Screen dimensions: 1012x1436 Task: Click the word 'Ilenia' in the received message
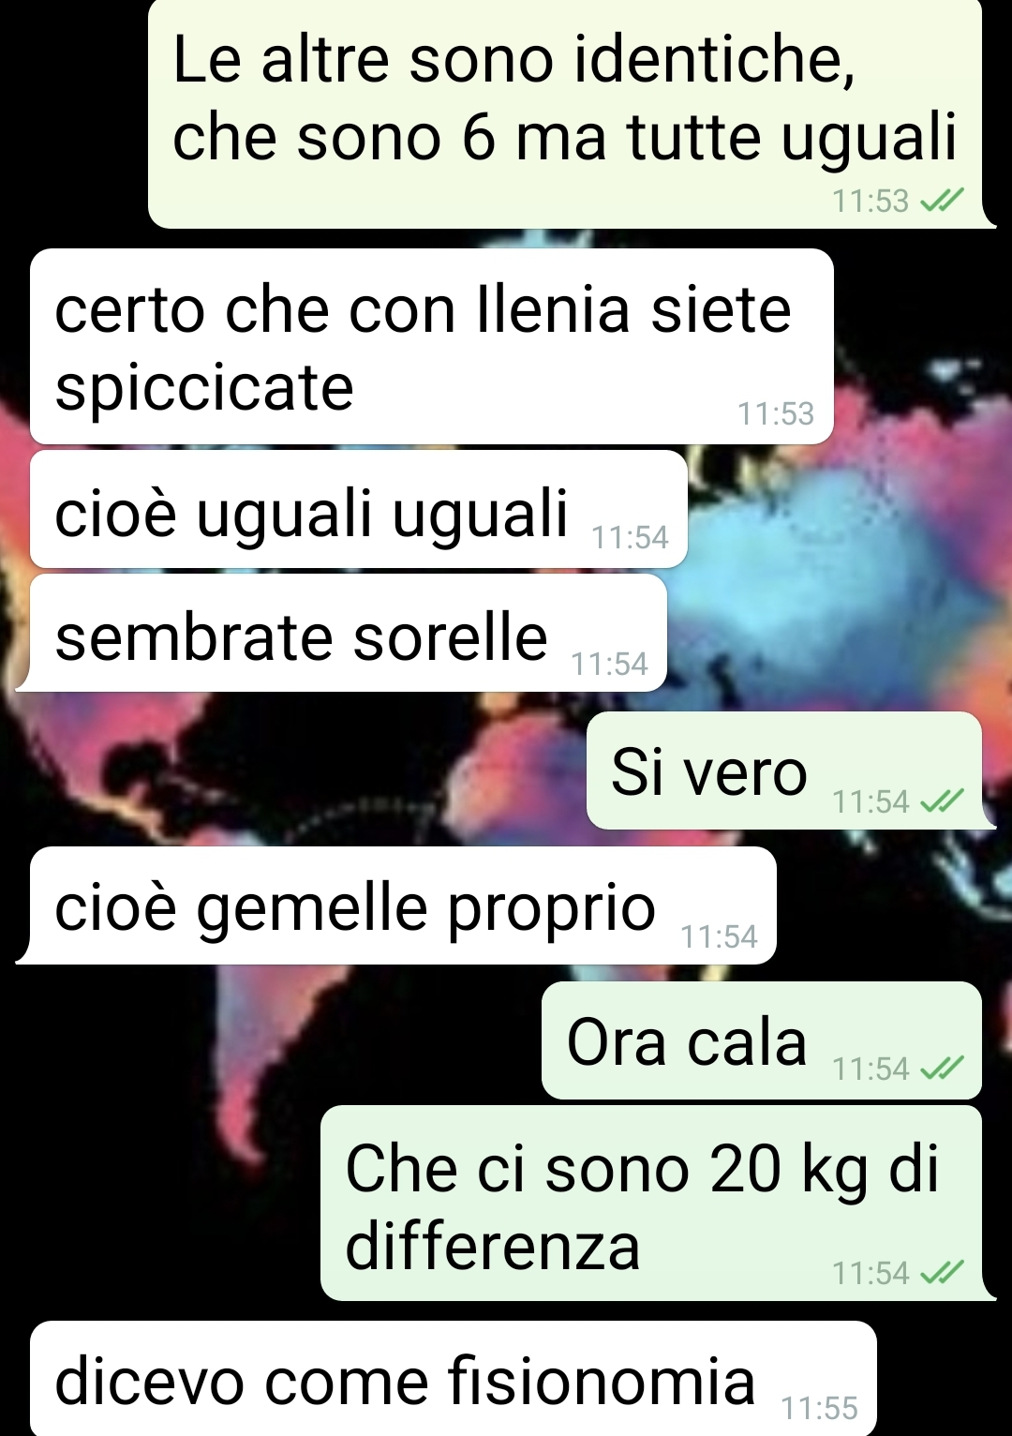pyautogui.click(x=553, y=309)
